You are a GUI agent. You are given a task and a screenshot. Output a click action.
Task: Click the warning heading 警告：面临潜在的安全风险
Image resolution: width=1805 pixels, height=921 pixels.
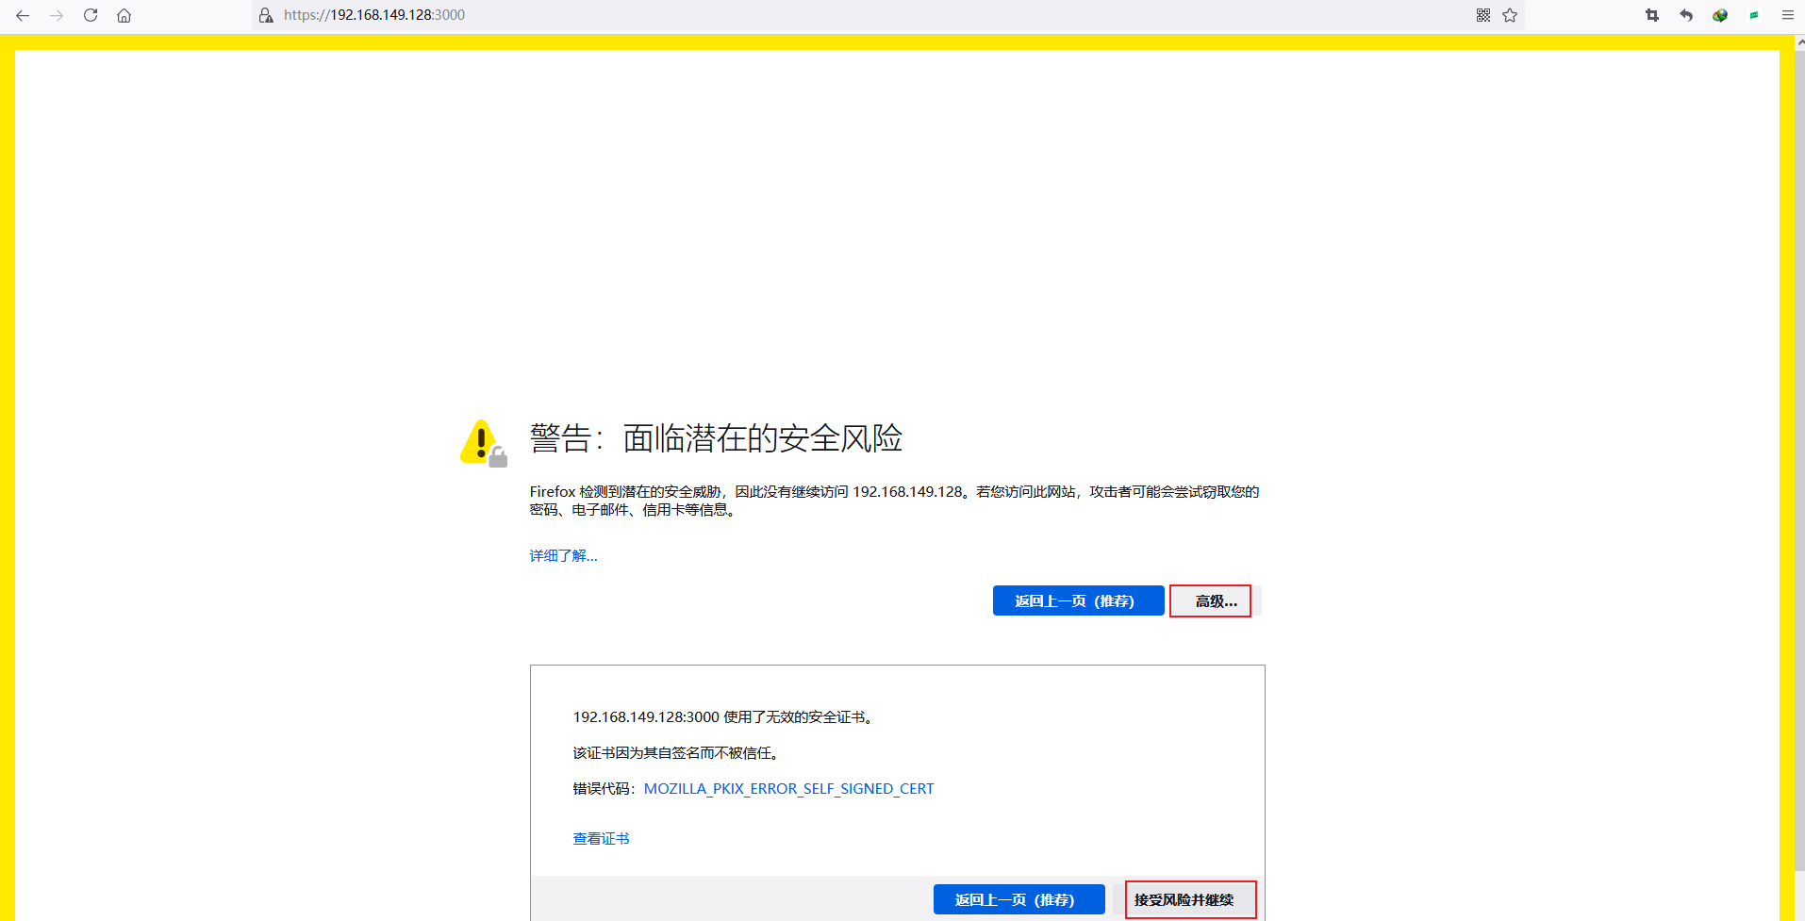(x=716, y=438)
